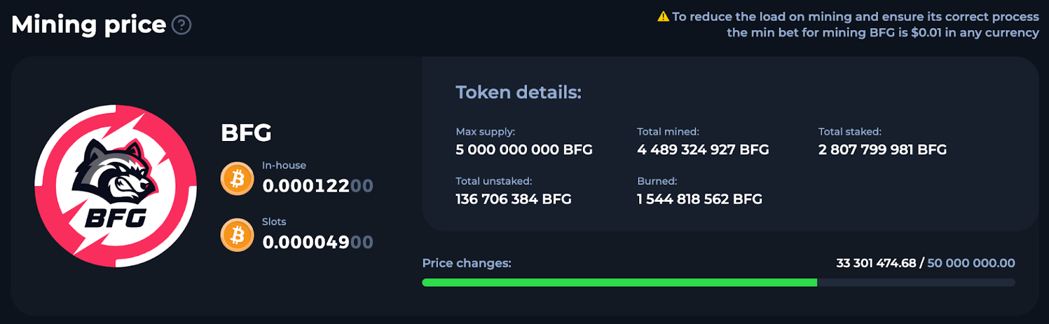The height and width of the screenshot is (324, 1049).
Task: Click the Slots price 0.00004900
Action: pos(317,243)
